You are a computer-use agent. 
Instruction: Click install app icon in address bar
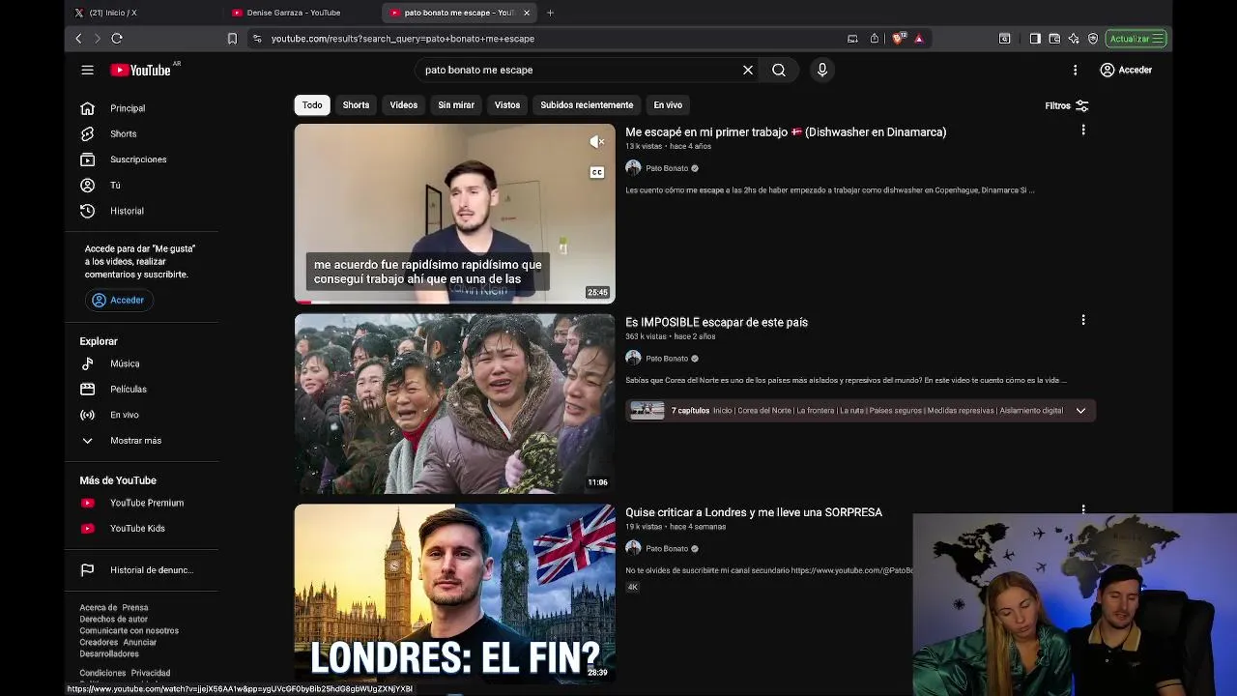point(852,39)
